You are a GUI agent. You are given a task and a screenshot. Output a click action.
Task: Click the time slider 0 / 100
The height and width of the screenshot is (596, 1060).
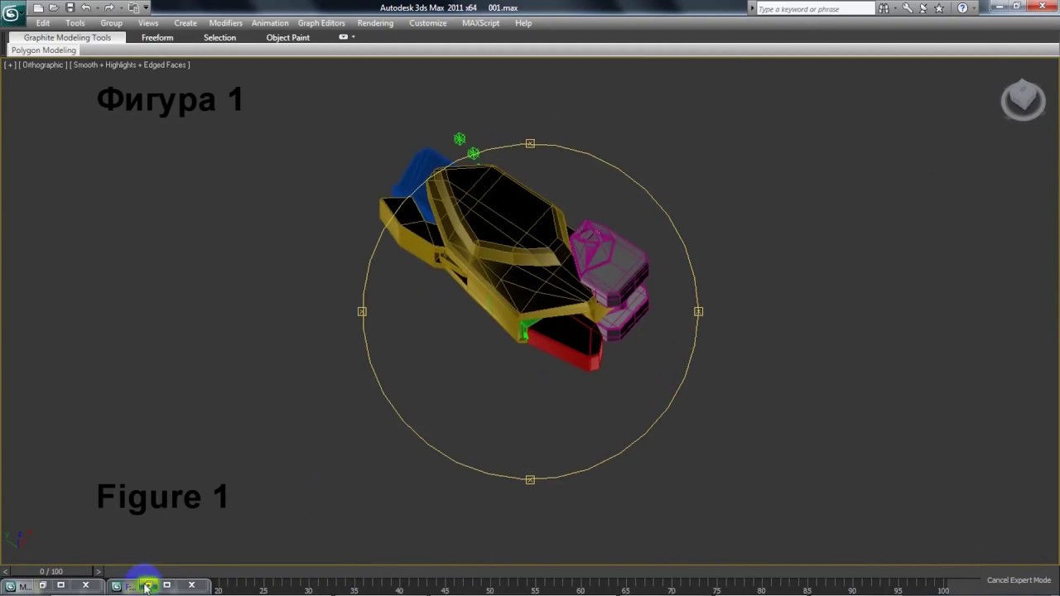point(51,571)
